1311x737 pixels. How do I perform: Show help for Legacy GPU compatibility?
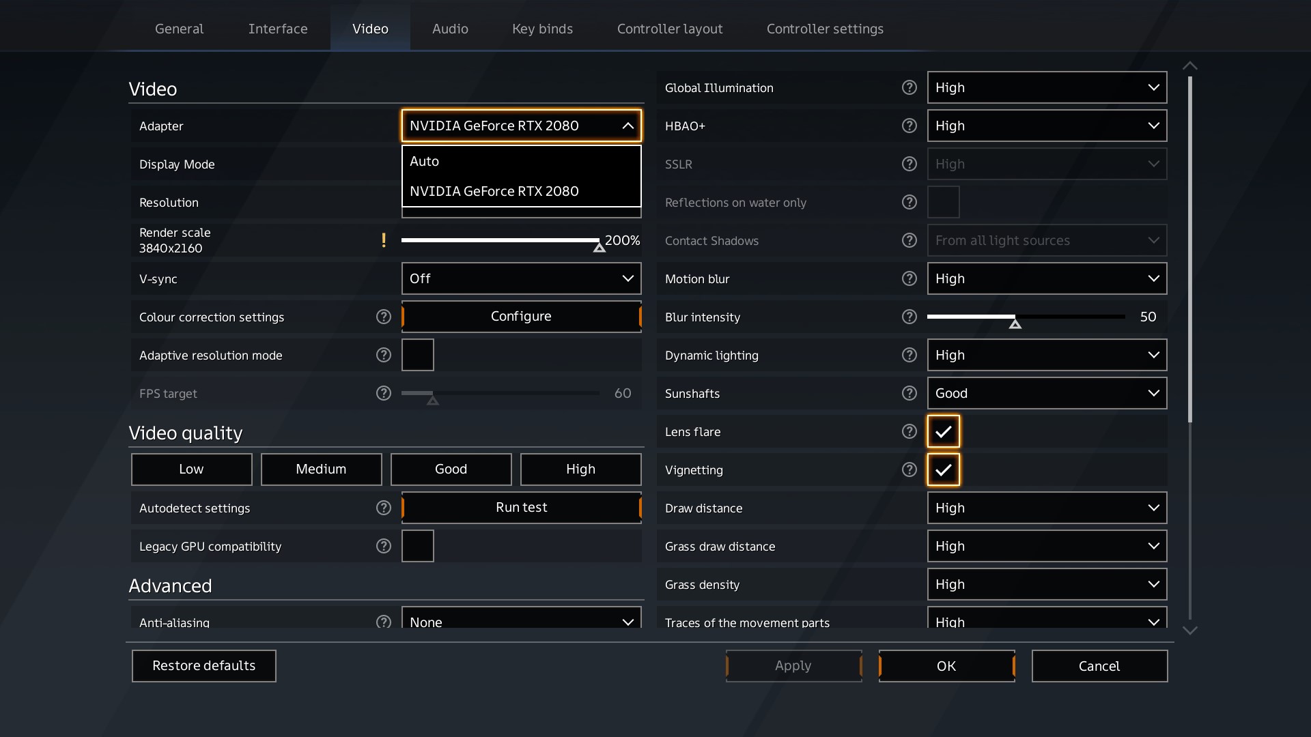[384, 546]
